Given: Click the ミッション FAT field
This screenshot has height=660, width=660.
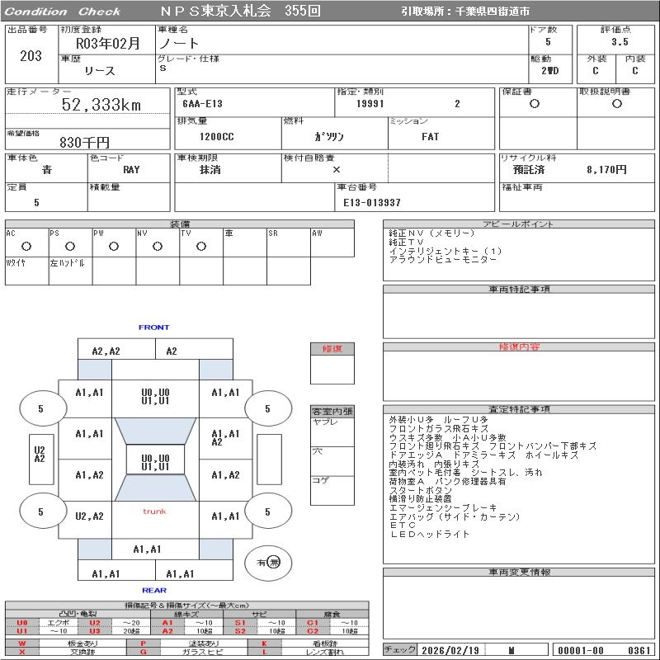Looking at the screenshot, I should click(430, 137).
